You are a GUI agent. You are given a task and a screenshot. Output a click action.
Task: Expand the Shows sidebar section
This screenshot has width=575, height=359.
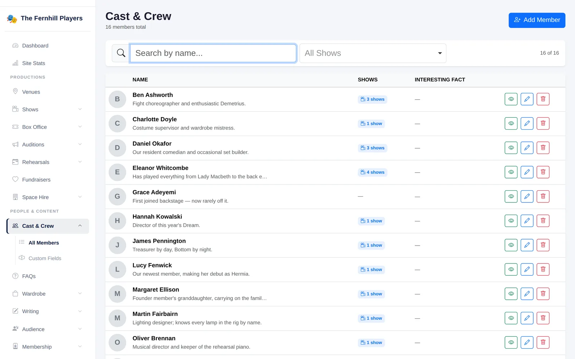click(48, 109)
